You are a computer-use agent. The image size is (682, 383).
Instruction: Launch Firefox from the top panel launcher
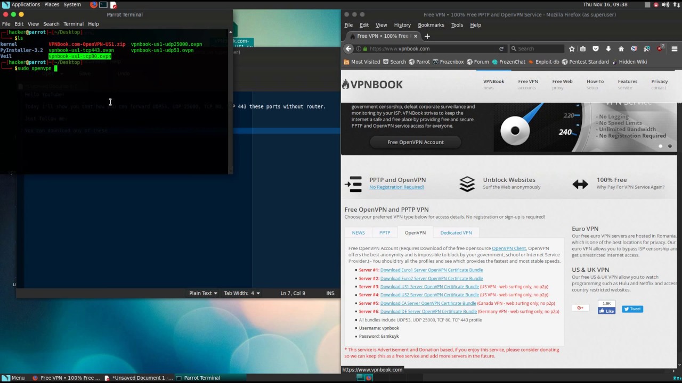94,4
